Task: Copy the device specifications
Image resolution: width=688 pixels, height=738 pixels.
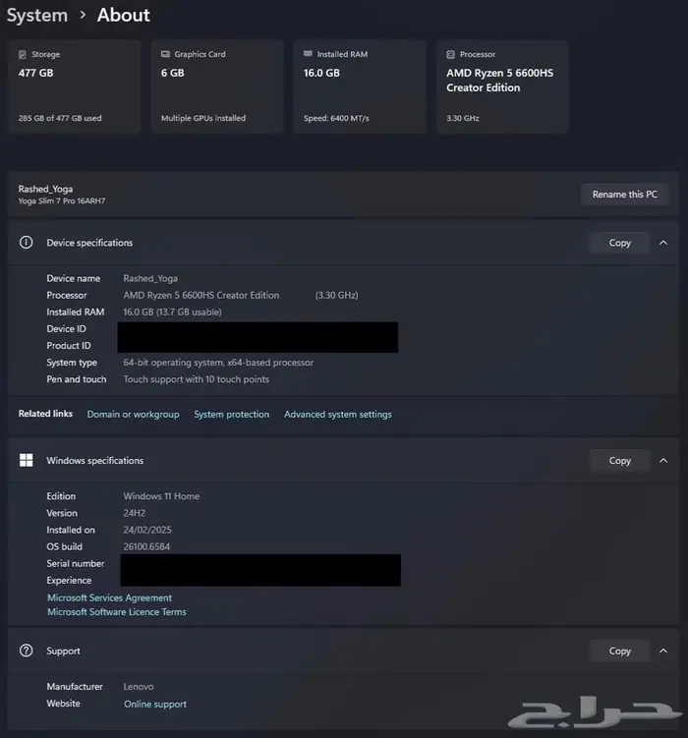Action: coord(619,243)
